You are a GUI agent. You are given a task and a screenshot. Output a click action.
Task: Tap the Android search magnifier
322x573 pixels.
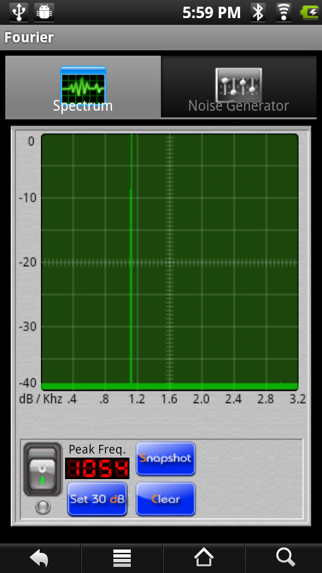point(285,558)
